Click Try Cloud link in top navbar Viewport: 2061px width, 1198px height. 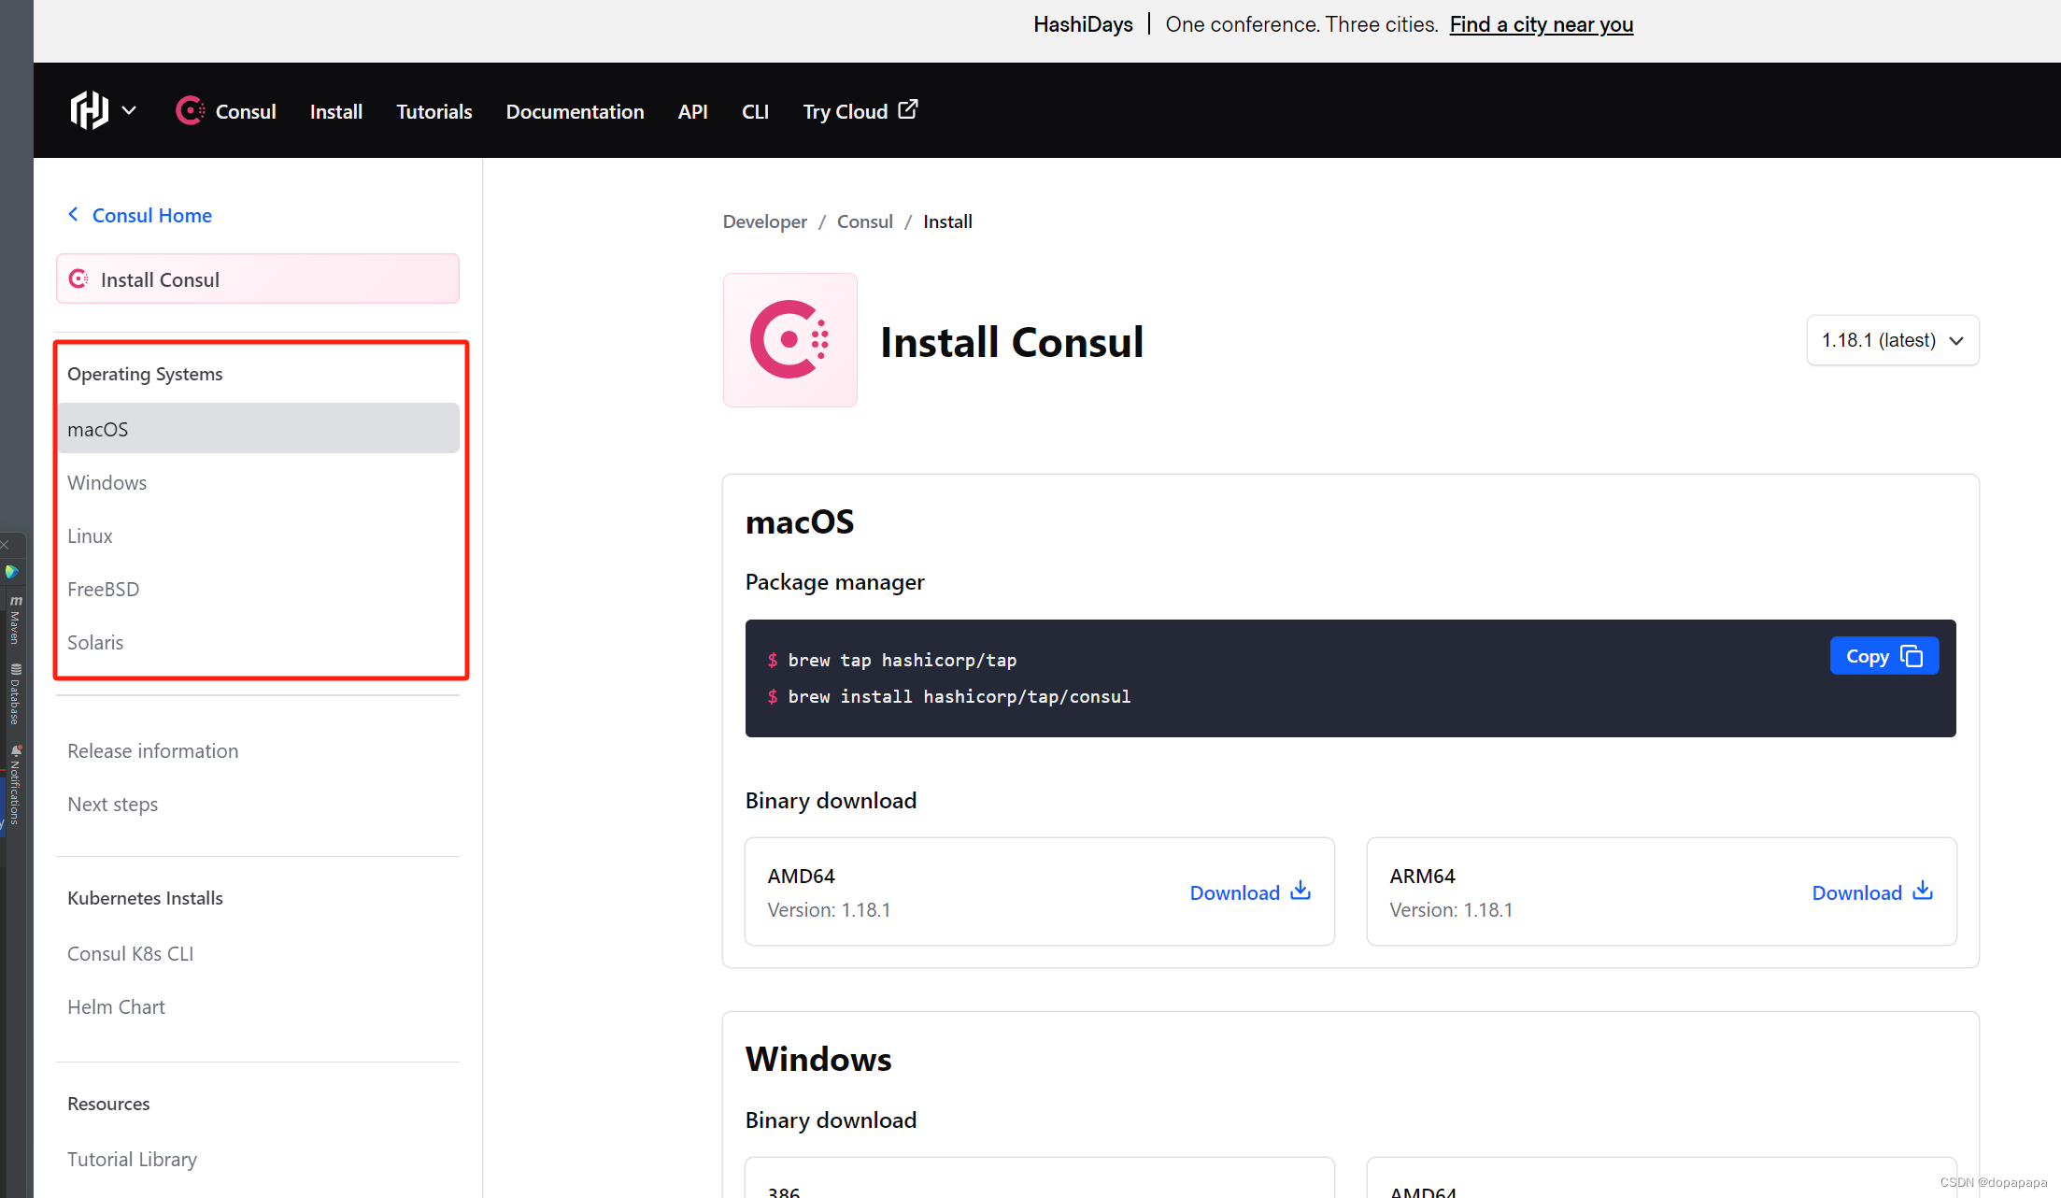857,111
